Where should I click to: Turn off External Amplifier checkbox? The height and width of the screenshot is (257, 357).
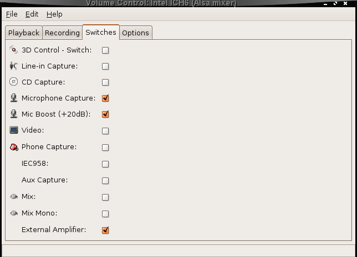click(x=105, y=230)
